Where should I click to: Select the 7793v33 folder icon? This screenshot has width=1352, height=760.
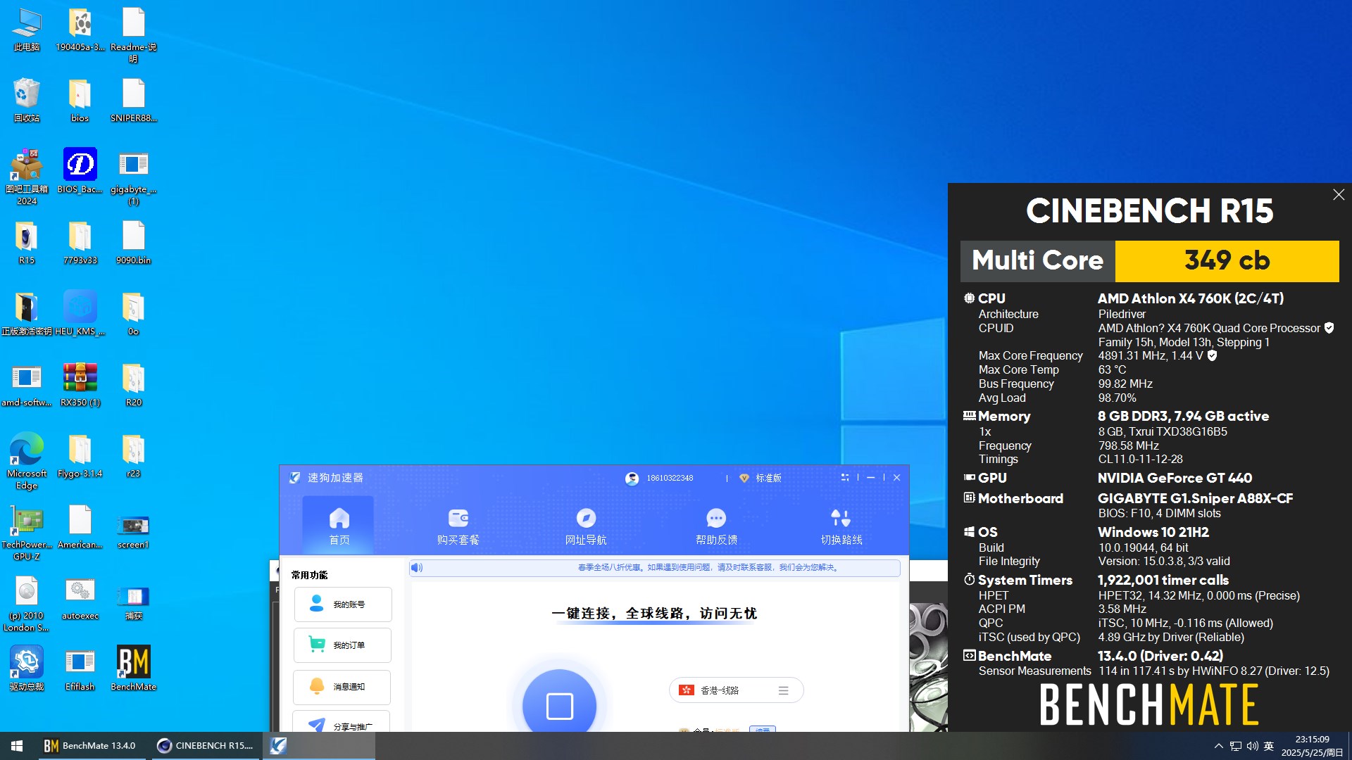pyautogui.click(x=80, y=243)
